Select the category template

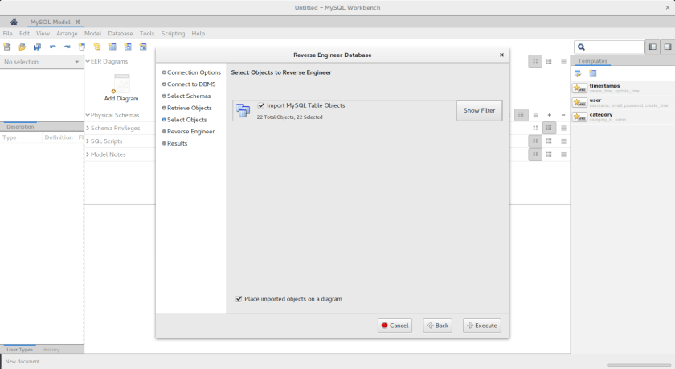(x=622, y=117)
